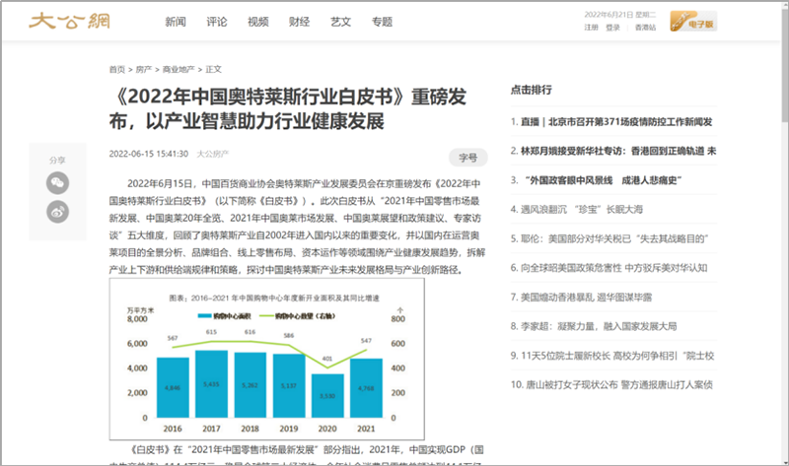Viewport: 789px width, 466px height.
Task: Open the 专题 navigation item
Action: tap(383, 22)
